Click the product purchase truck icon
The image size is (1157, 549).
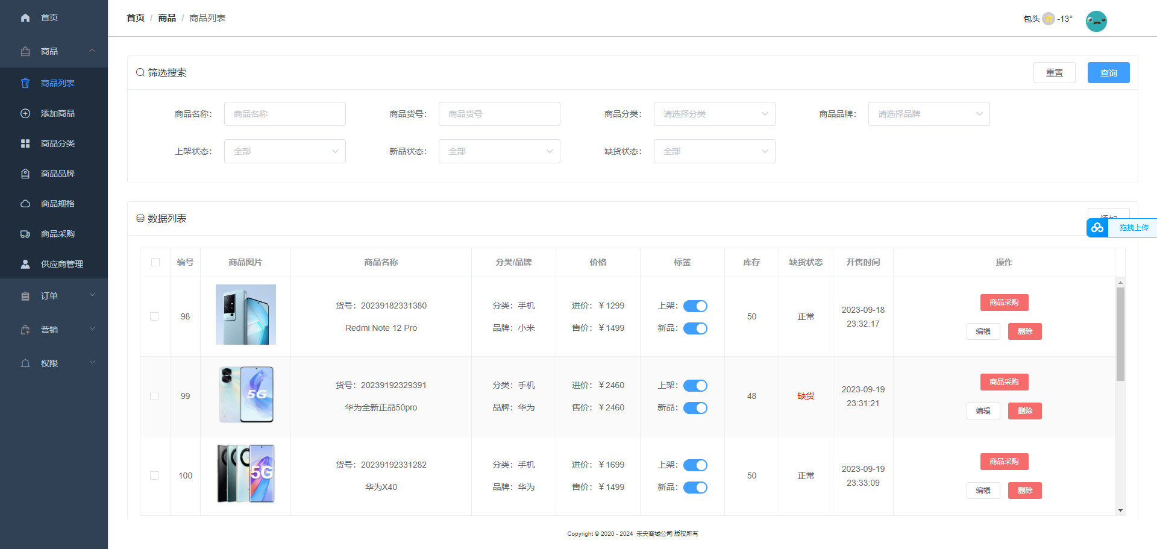(25, 234)
